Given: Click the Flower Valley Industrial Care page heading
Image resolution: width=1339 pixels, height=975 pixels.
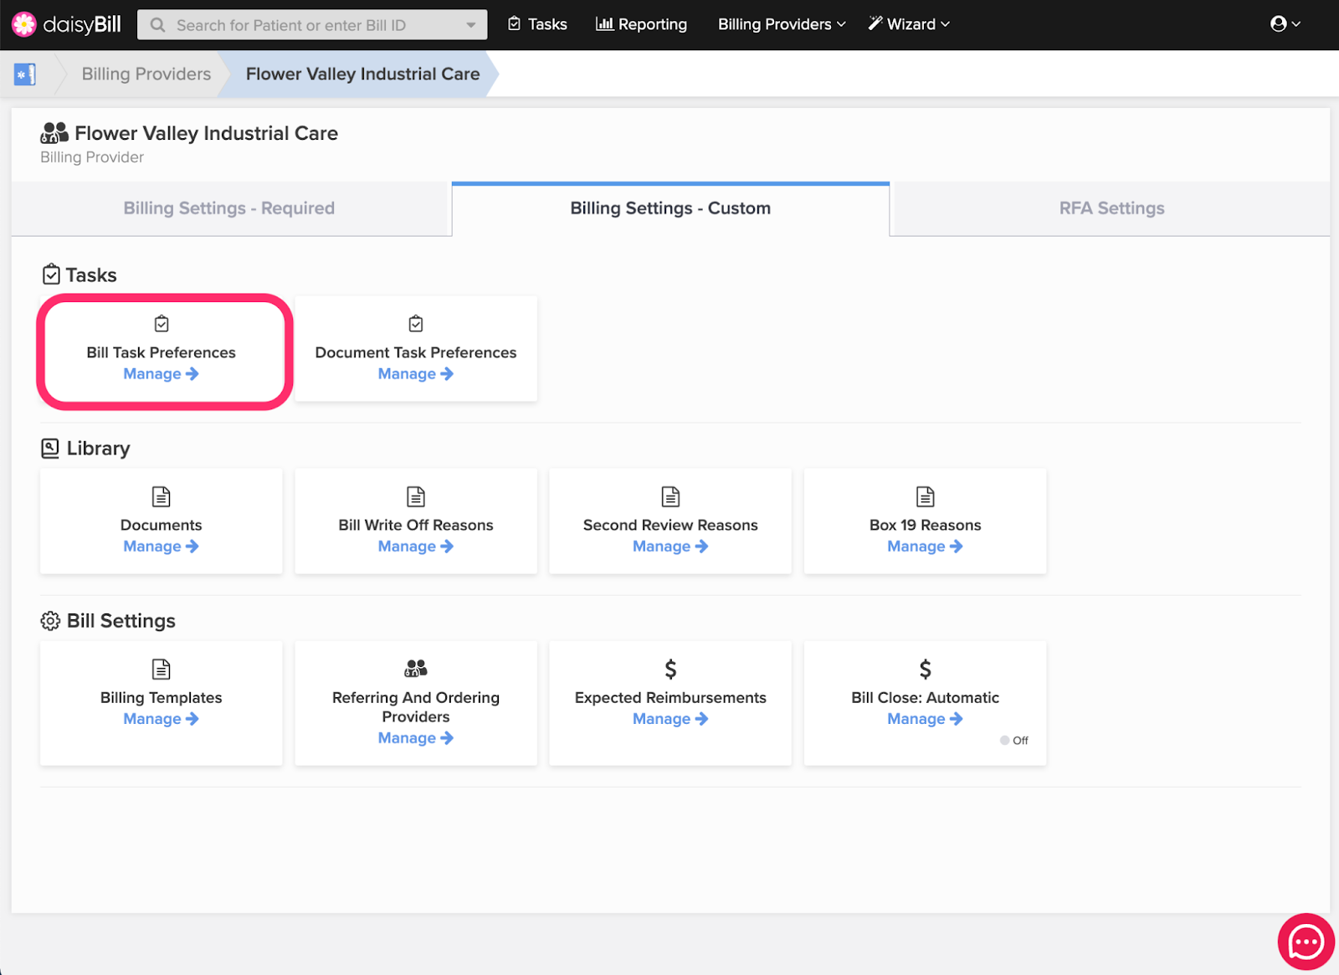Looking at the screenshot, I should pyautogui.click(x=206, y=133).
